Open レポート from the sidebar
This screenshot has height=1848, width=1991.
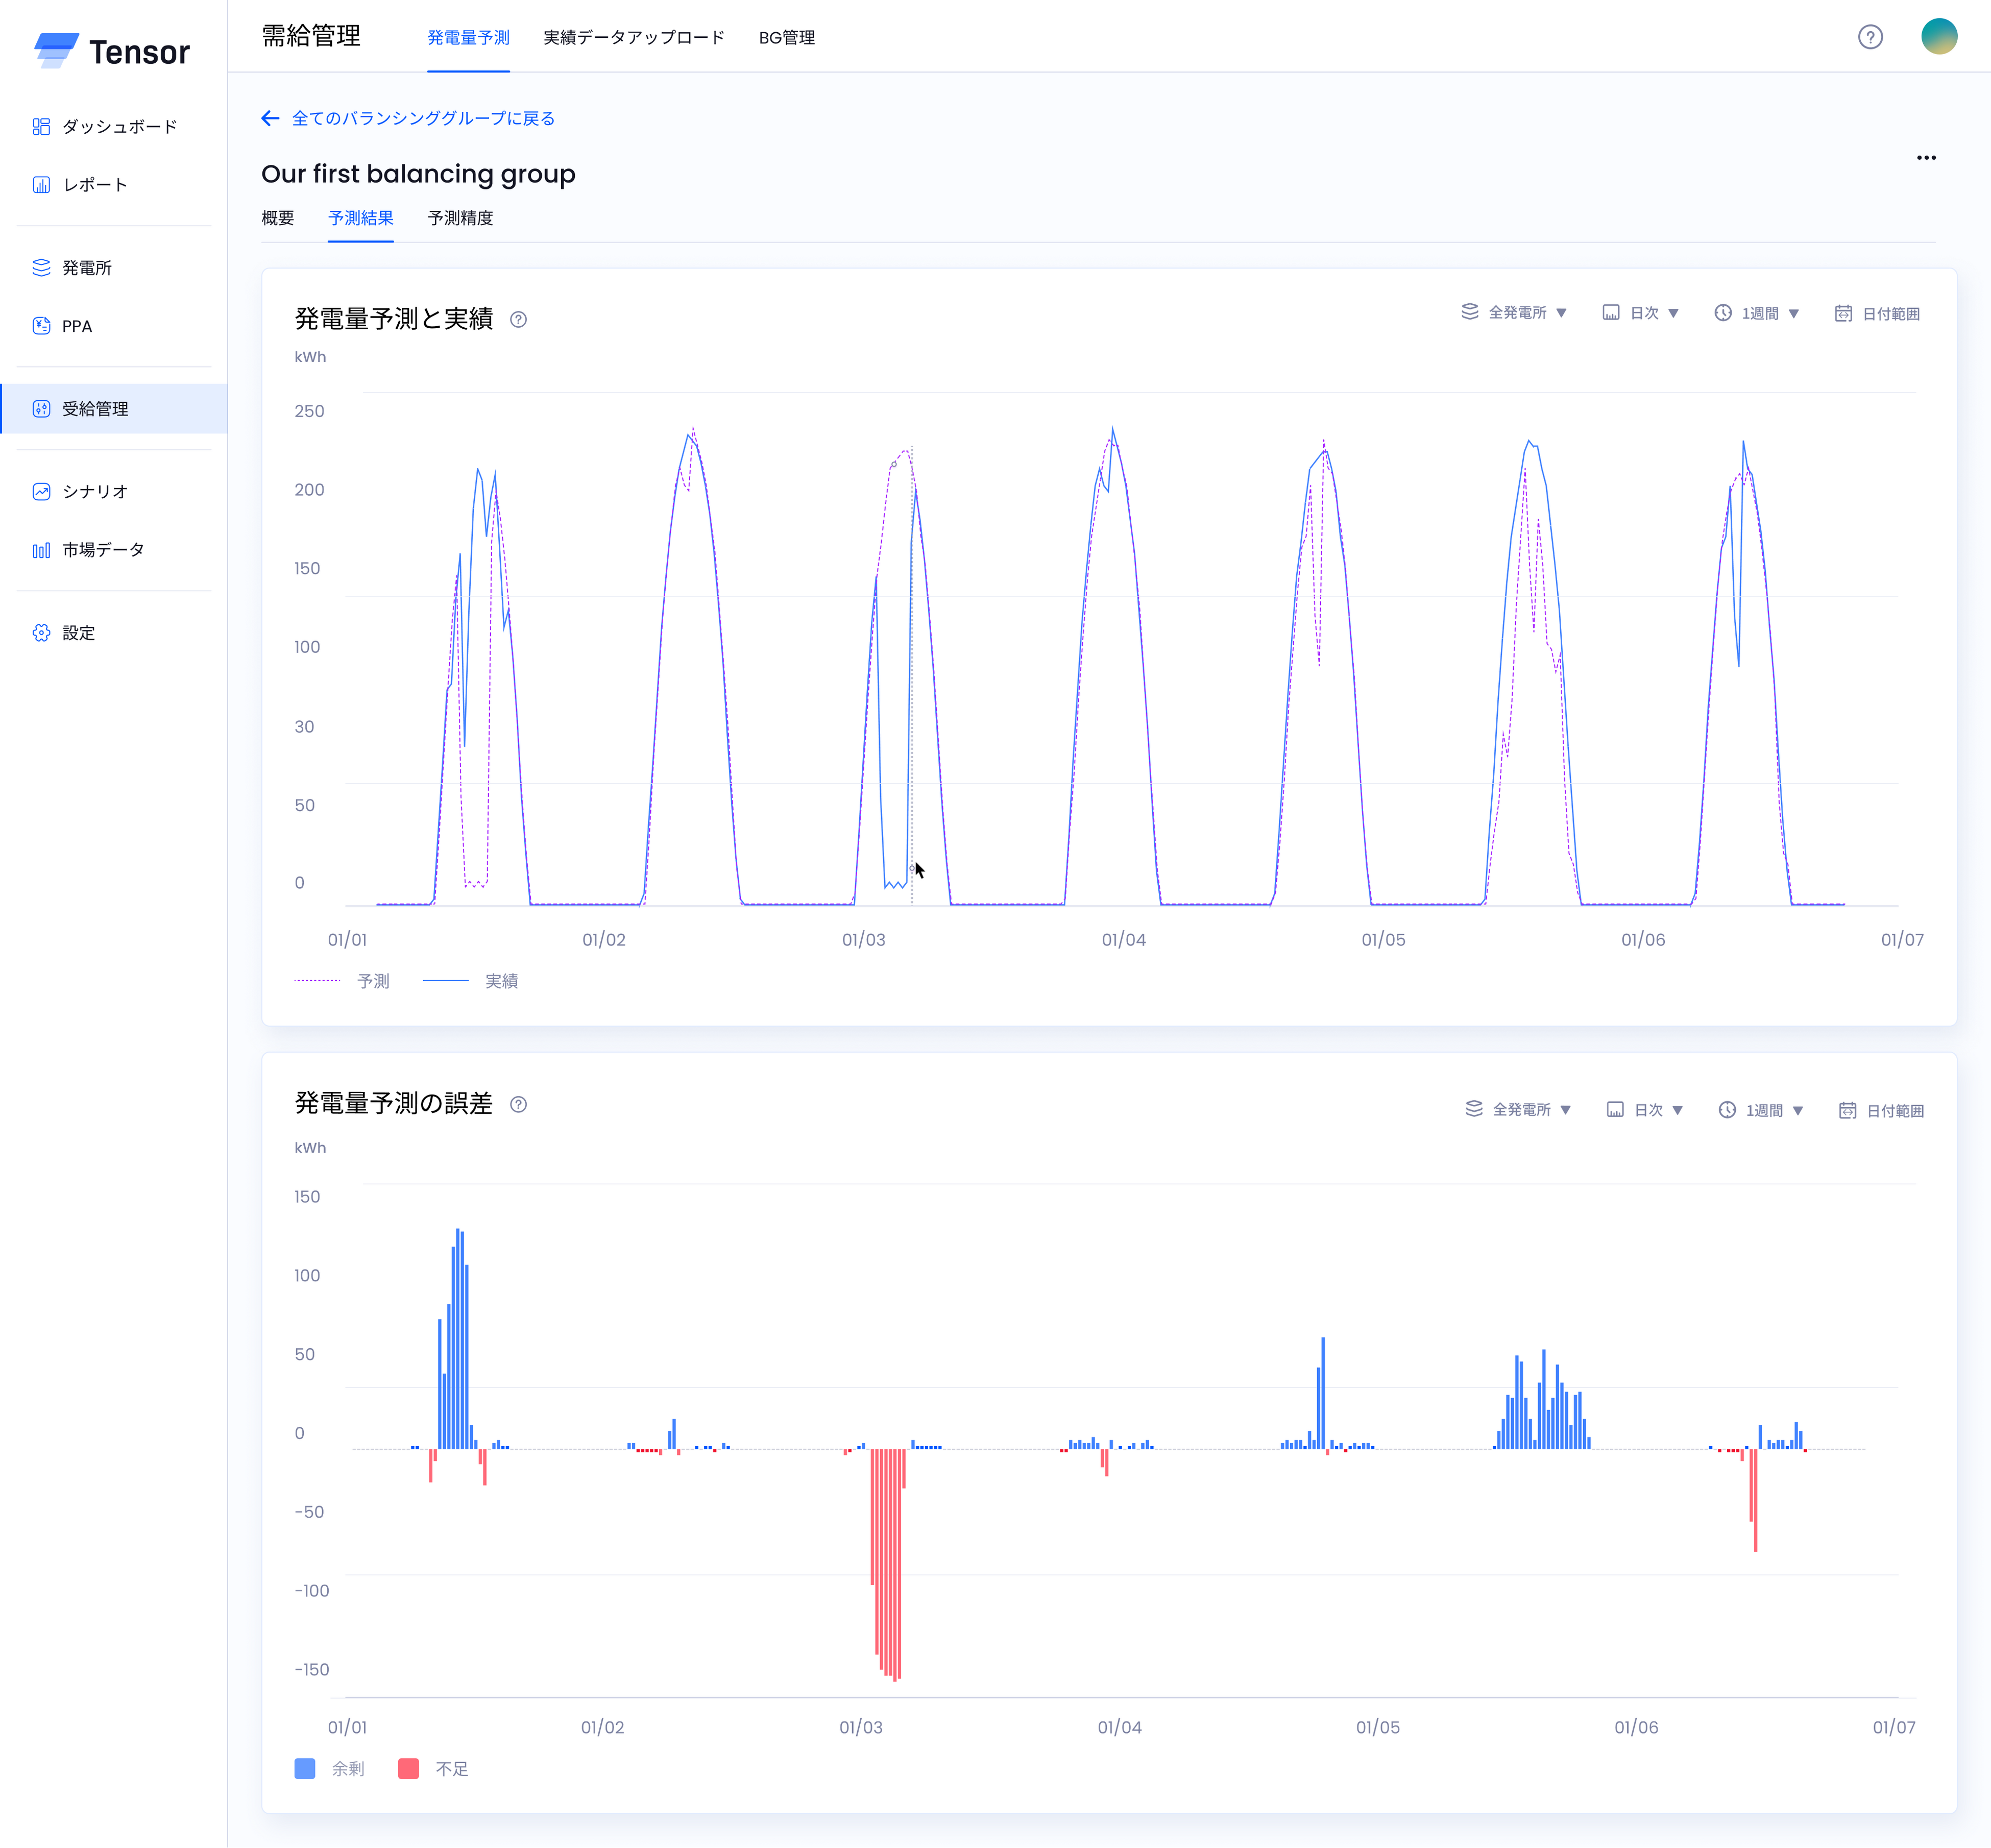[94, 185]
